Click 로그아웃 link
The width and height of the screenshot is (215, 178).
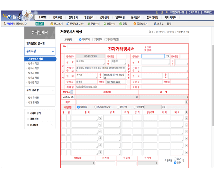(208, 12)
